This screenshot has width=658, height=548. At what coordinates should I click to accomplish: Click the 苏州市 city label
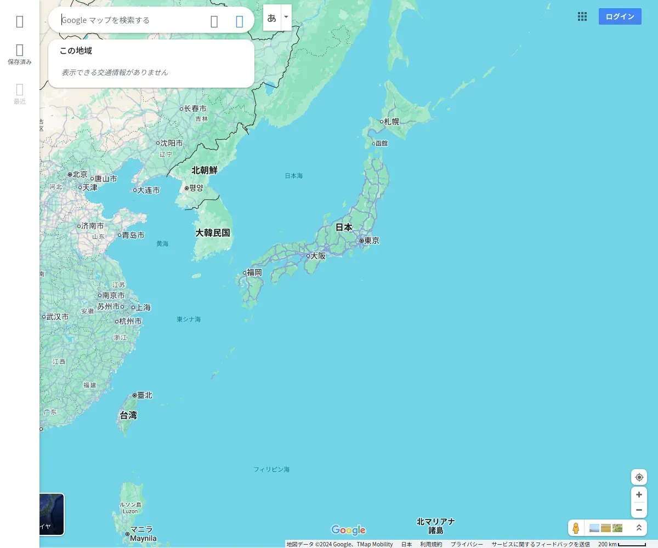109,306
